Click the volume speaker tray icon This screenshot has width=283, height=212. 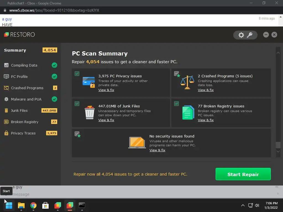point(257,205)
